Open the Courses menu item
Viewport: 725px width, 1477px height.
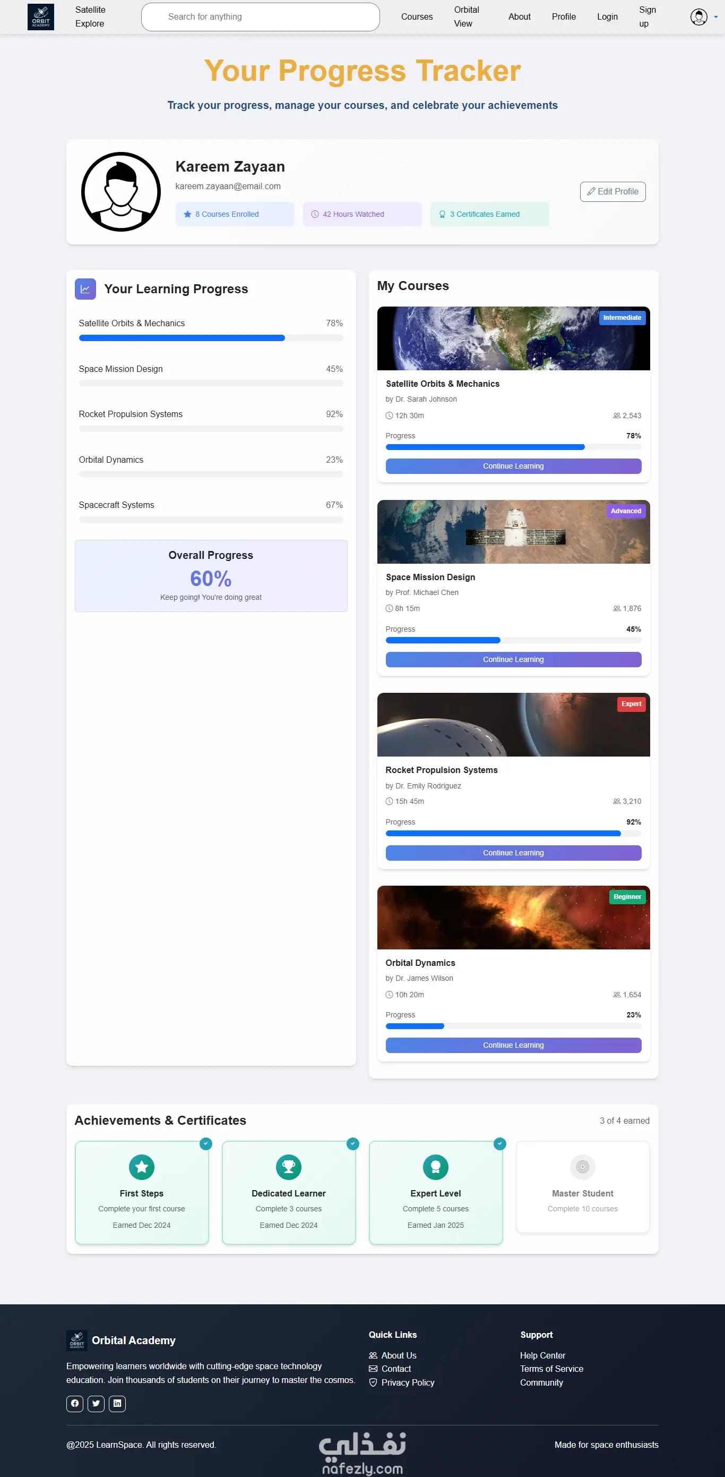pyautogui.click(x=417, y=16)
